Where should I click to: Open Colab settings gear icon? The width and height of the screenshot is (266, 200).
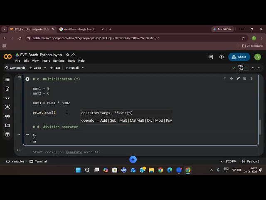[222, 57]
